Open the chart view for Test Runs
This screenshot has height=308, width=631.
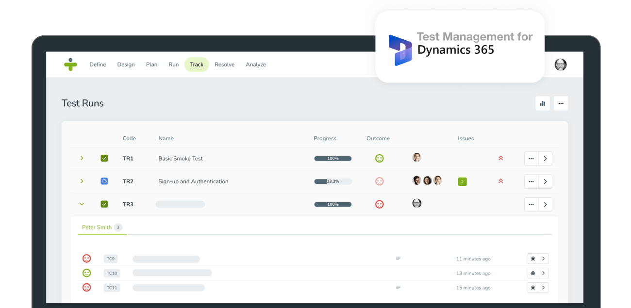click(542, 103)
